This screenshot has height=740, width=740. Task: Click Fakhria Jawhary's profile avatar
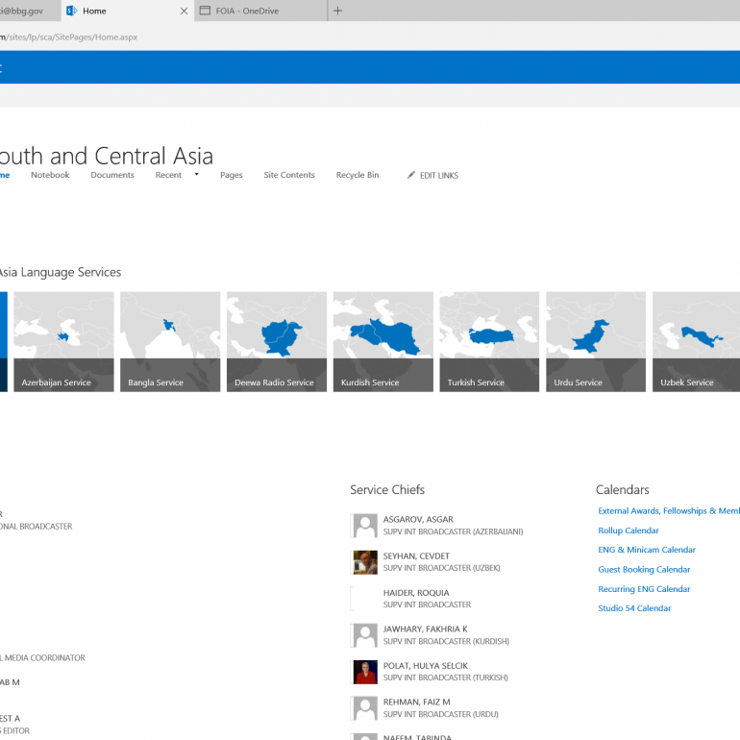coord(365,635)
